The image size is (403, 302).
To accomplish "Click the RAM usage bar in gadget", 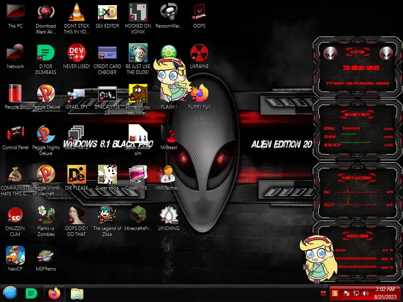I will (x=349, y=134).
